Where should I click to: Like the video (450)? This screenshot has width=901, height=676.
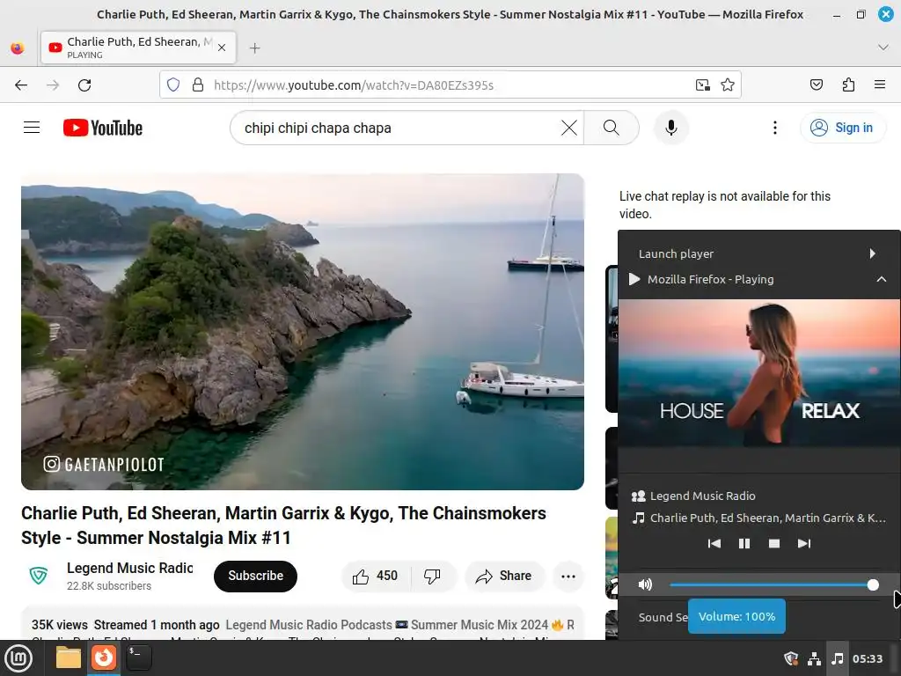pos(376,576)
